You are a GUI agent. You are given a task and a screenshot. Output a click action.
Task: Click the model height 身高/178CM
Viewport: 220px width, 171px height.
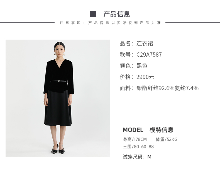tap(135, 139)
